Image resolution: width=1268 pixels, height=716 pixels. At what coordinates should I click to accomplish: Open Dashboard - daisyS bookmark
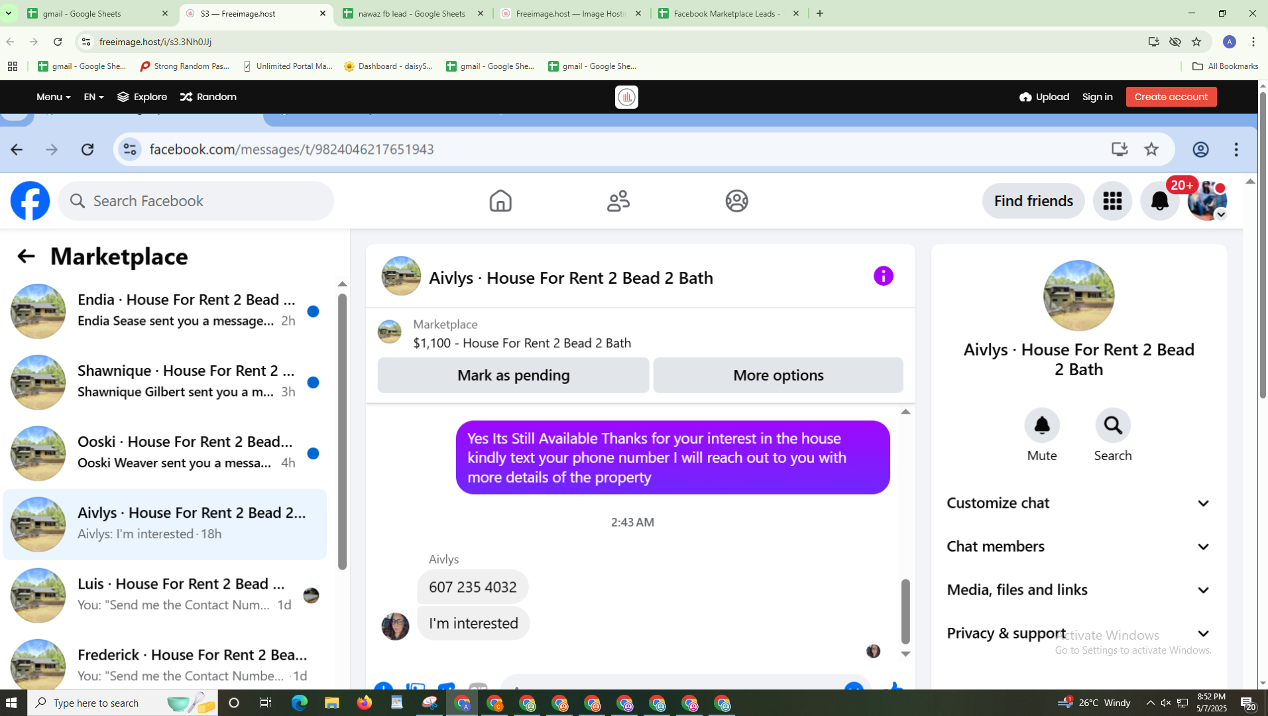[x=389, y=66]
